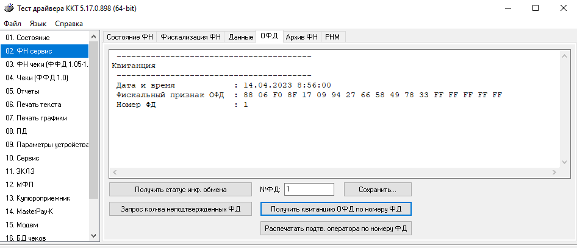Viewport: 577px width, 248px height.
Task: Open the Язык menu
Action: [38, 24]
